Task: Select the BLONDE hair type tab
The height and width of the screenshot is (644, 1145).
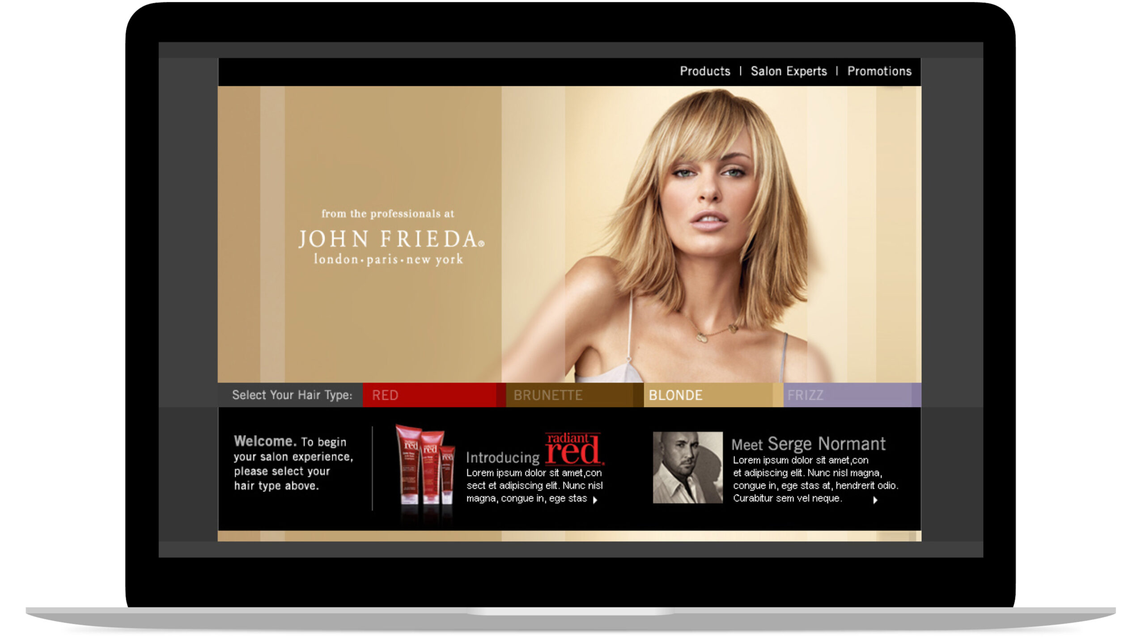Action: point(713,395)
